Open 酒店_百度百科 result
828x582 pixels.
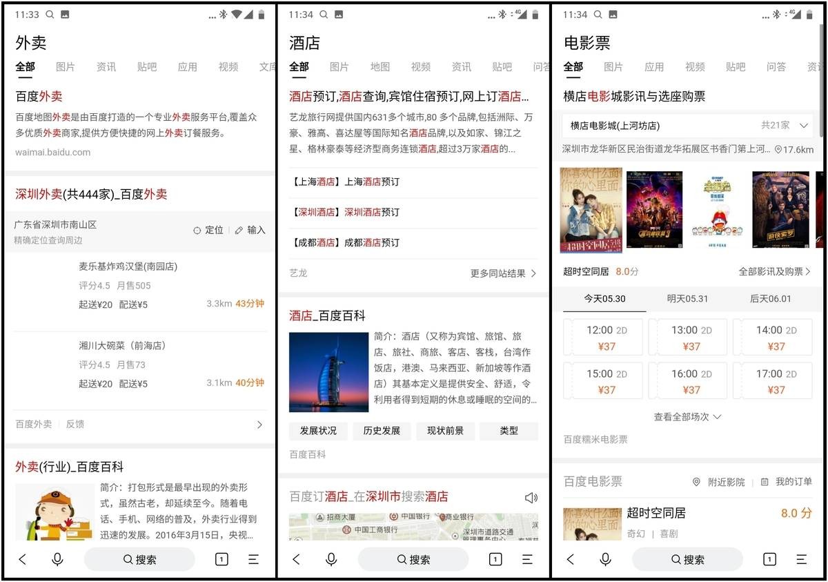[x=327, y=316]
